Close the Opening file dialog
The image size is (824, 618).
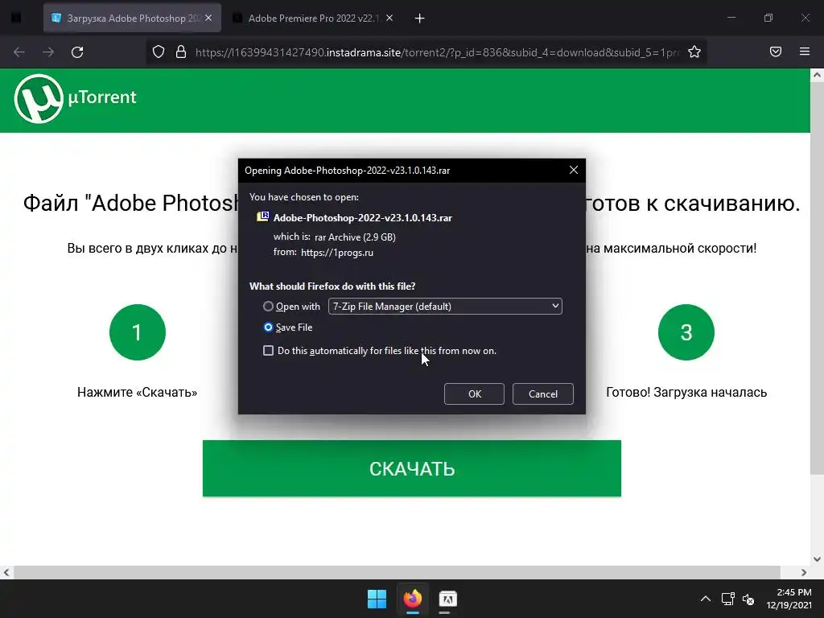pyautogui.click(x=573, y=170)
